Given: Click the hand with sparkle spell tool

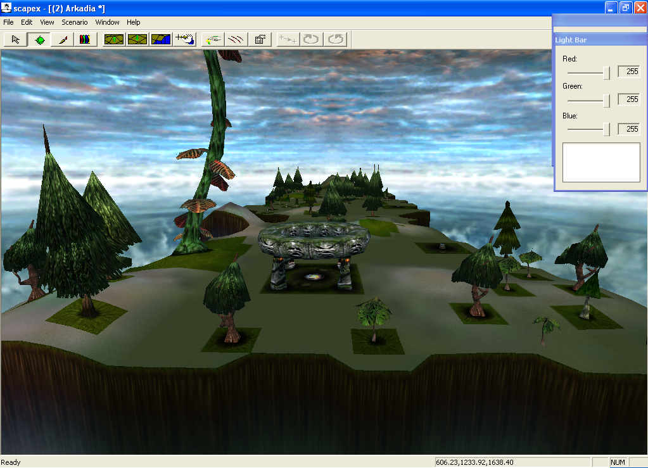Looking at the screenshot, I should (213, 40).
